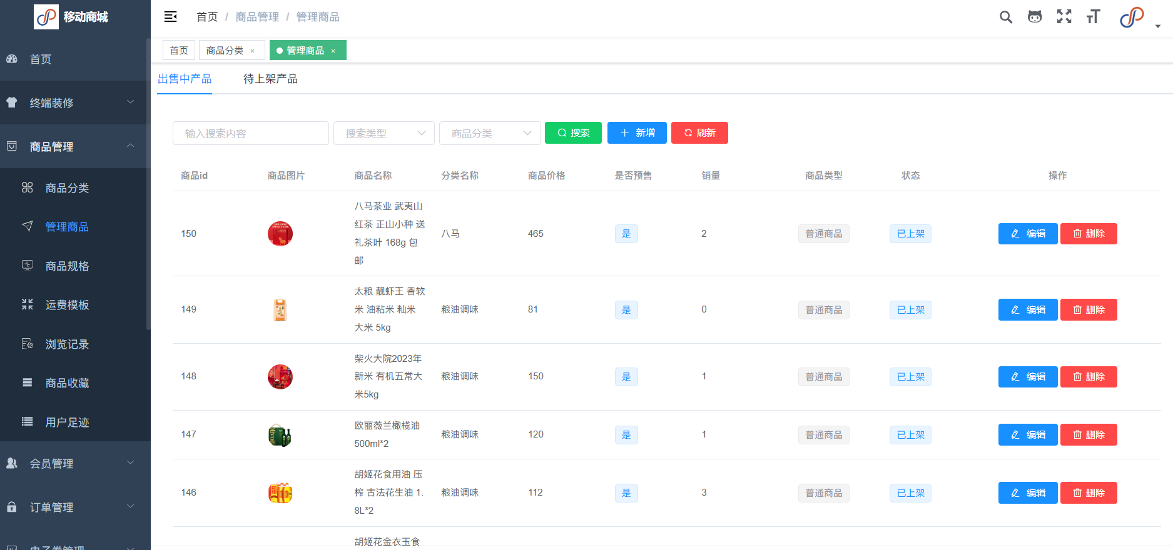Open the 商品分类 filter dropdown
The height and width of the screenshot is (550, 1173).
coord(490,133)
